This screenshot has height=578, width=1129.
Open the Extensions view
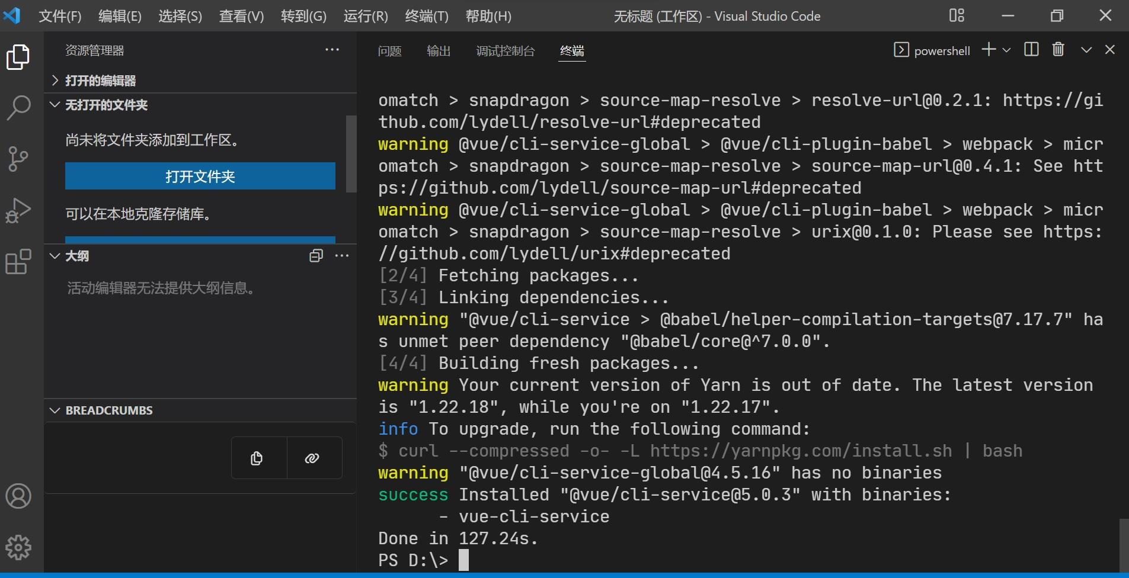pyautogui.click(x=17, y=261)
